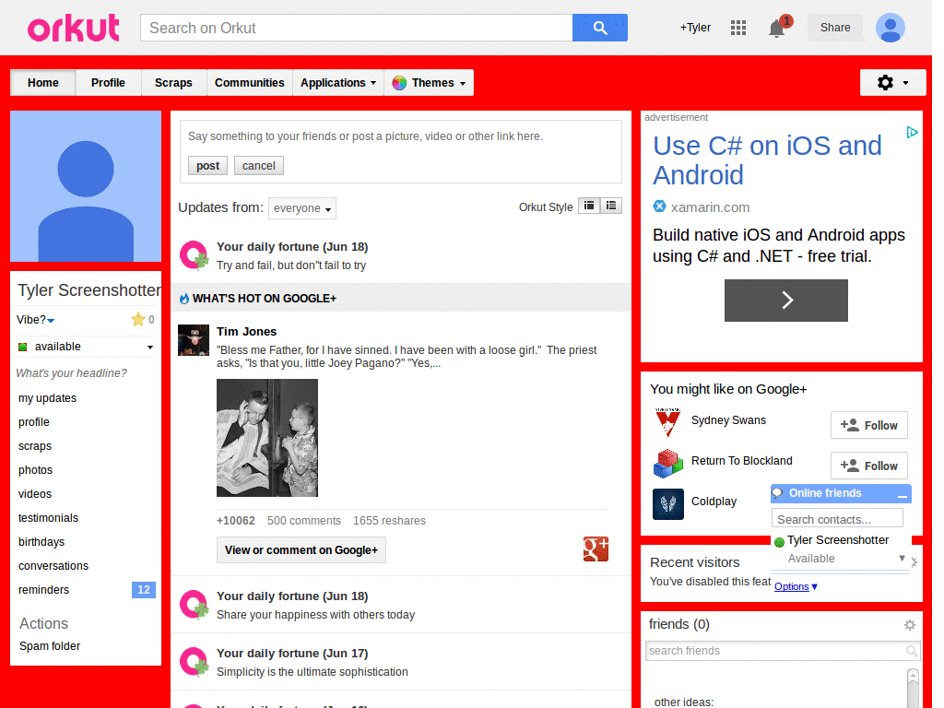
Task: Click the arrow button in the Xamarin ad
Action: [x=785, y=300]
